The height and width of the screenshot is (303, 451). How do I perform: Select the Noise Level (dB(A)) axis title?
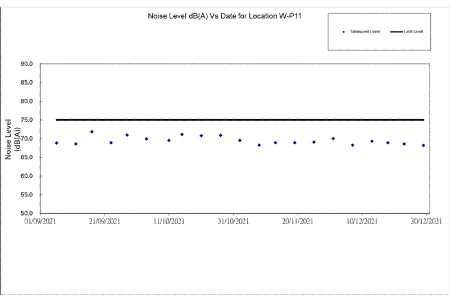[x=13, y=139]
